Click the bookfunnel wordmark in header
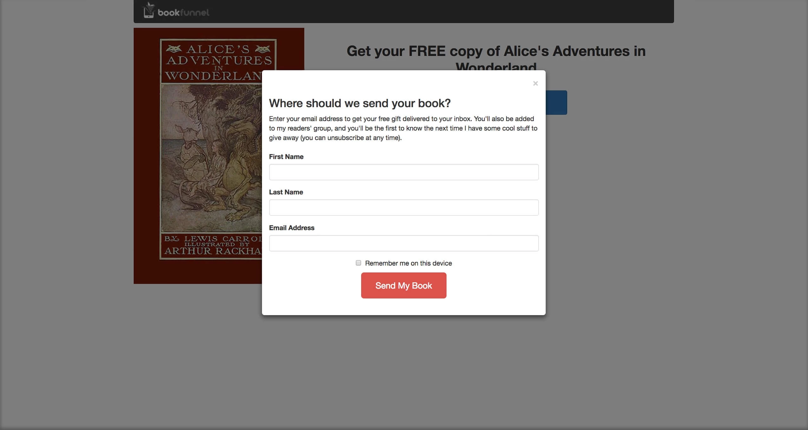Image resolution: width=808 pixels, height=430 pixels. (x=183, y=13)
